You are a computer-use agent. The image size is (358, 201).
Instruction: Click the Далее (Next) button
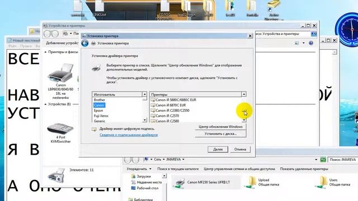tap(218, 150)
